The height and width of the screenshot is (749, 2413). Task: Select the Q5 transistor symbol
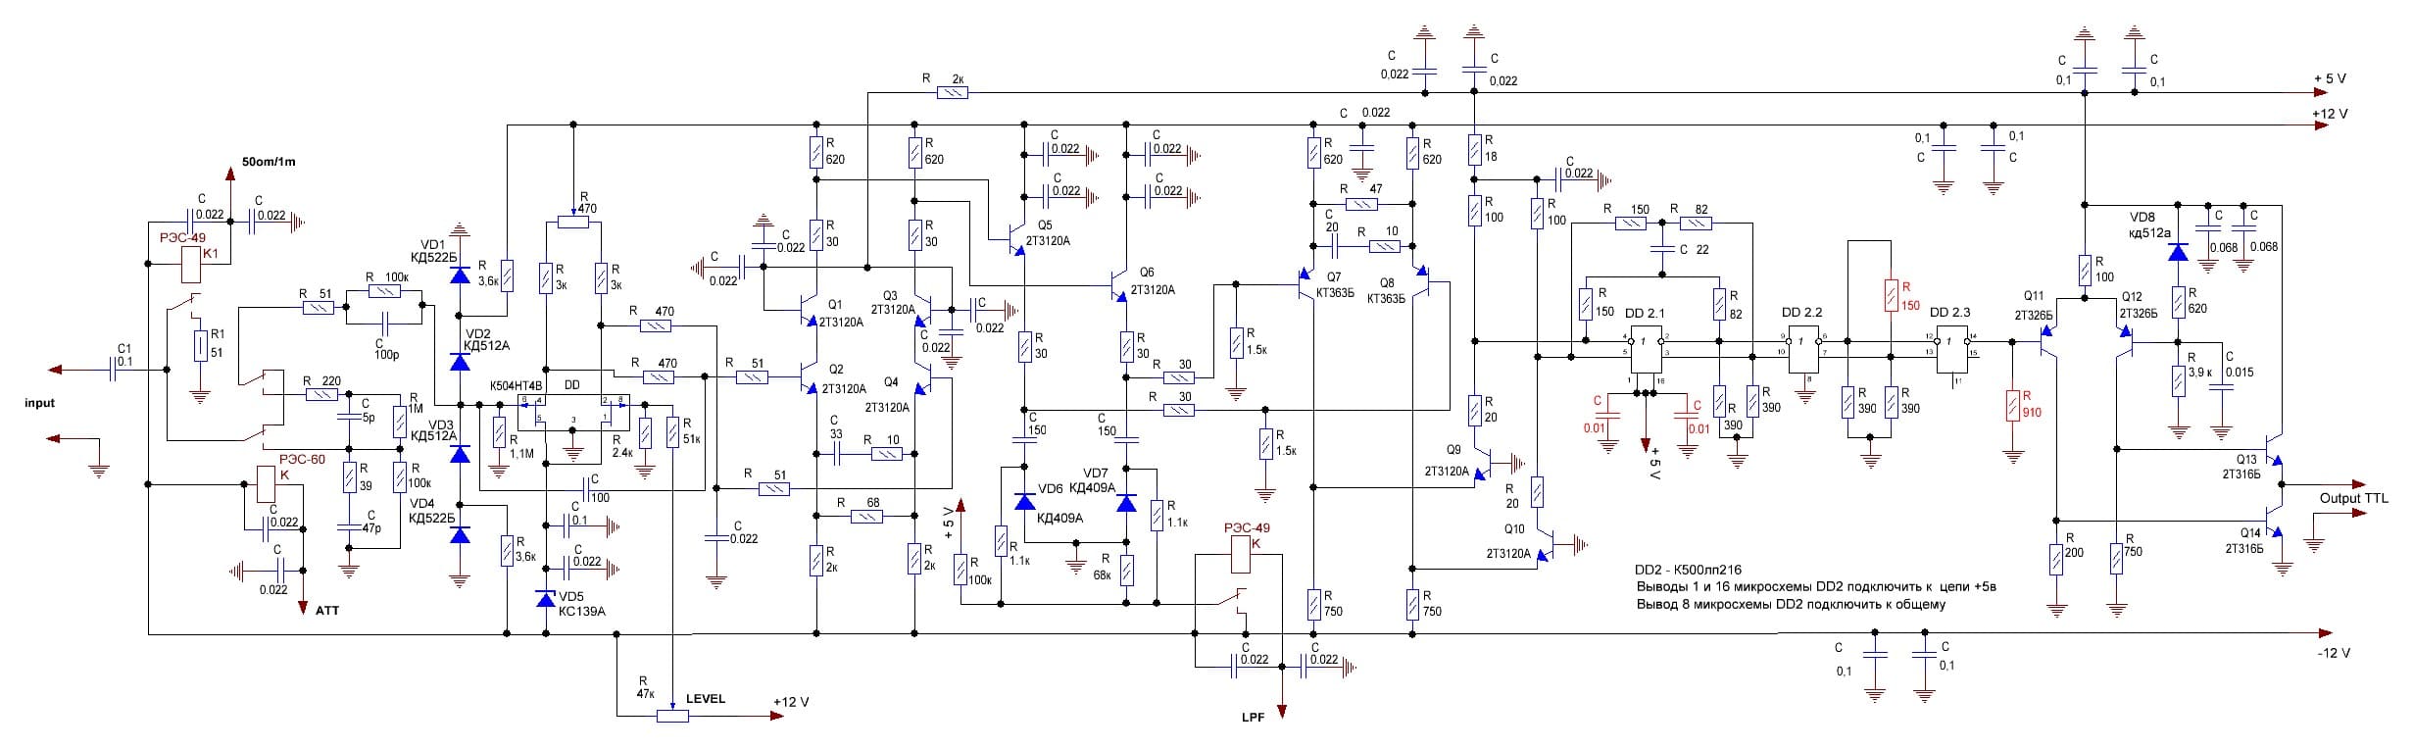pyautogui.click(x=1015, y=237)
